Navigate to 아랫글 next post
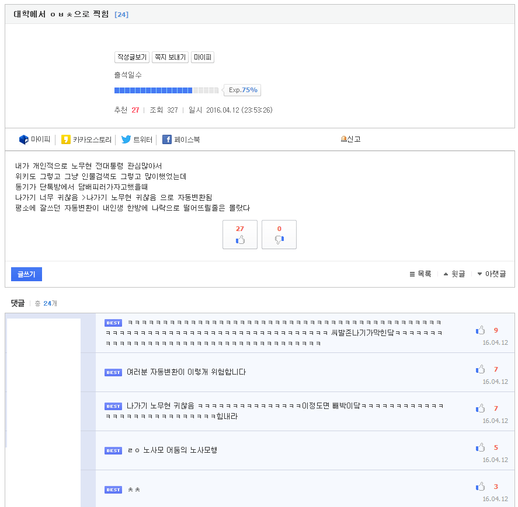518x507 pixels. coord(491,274)
